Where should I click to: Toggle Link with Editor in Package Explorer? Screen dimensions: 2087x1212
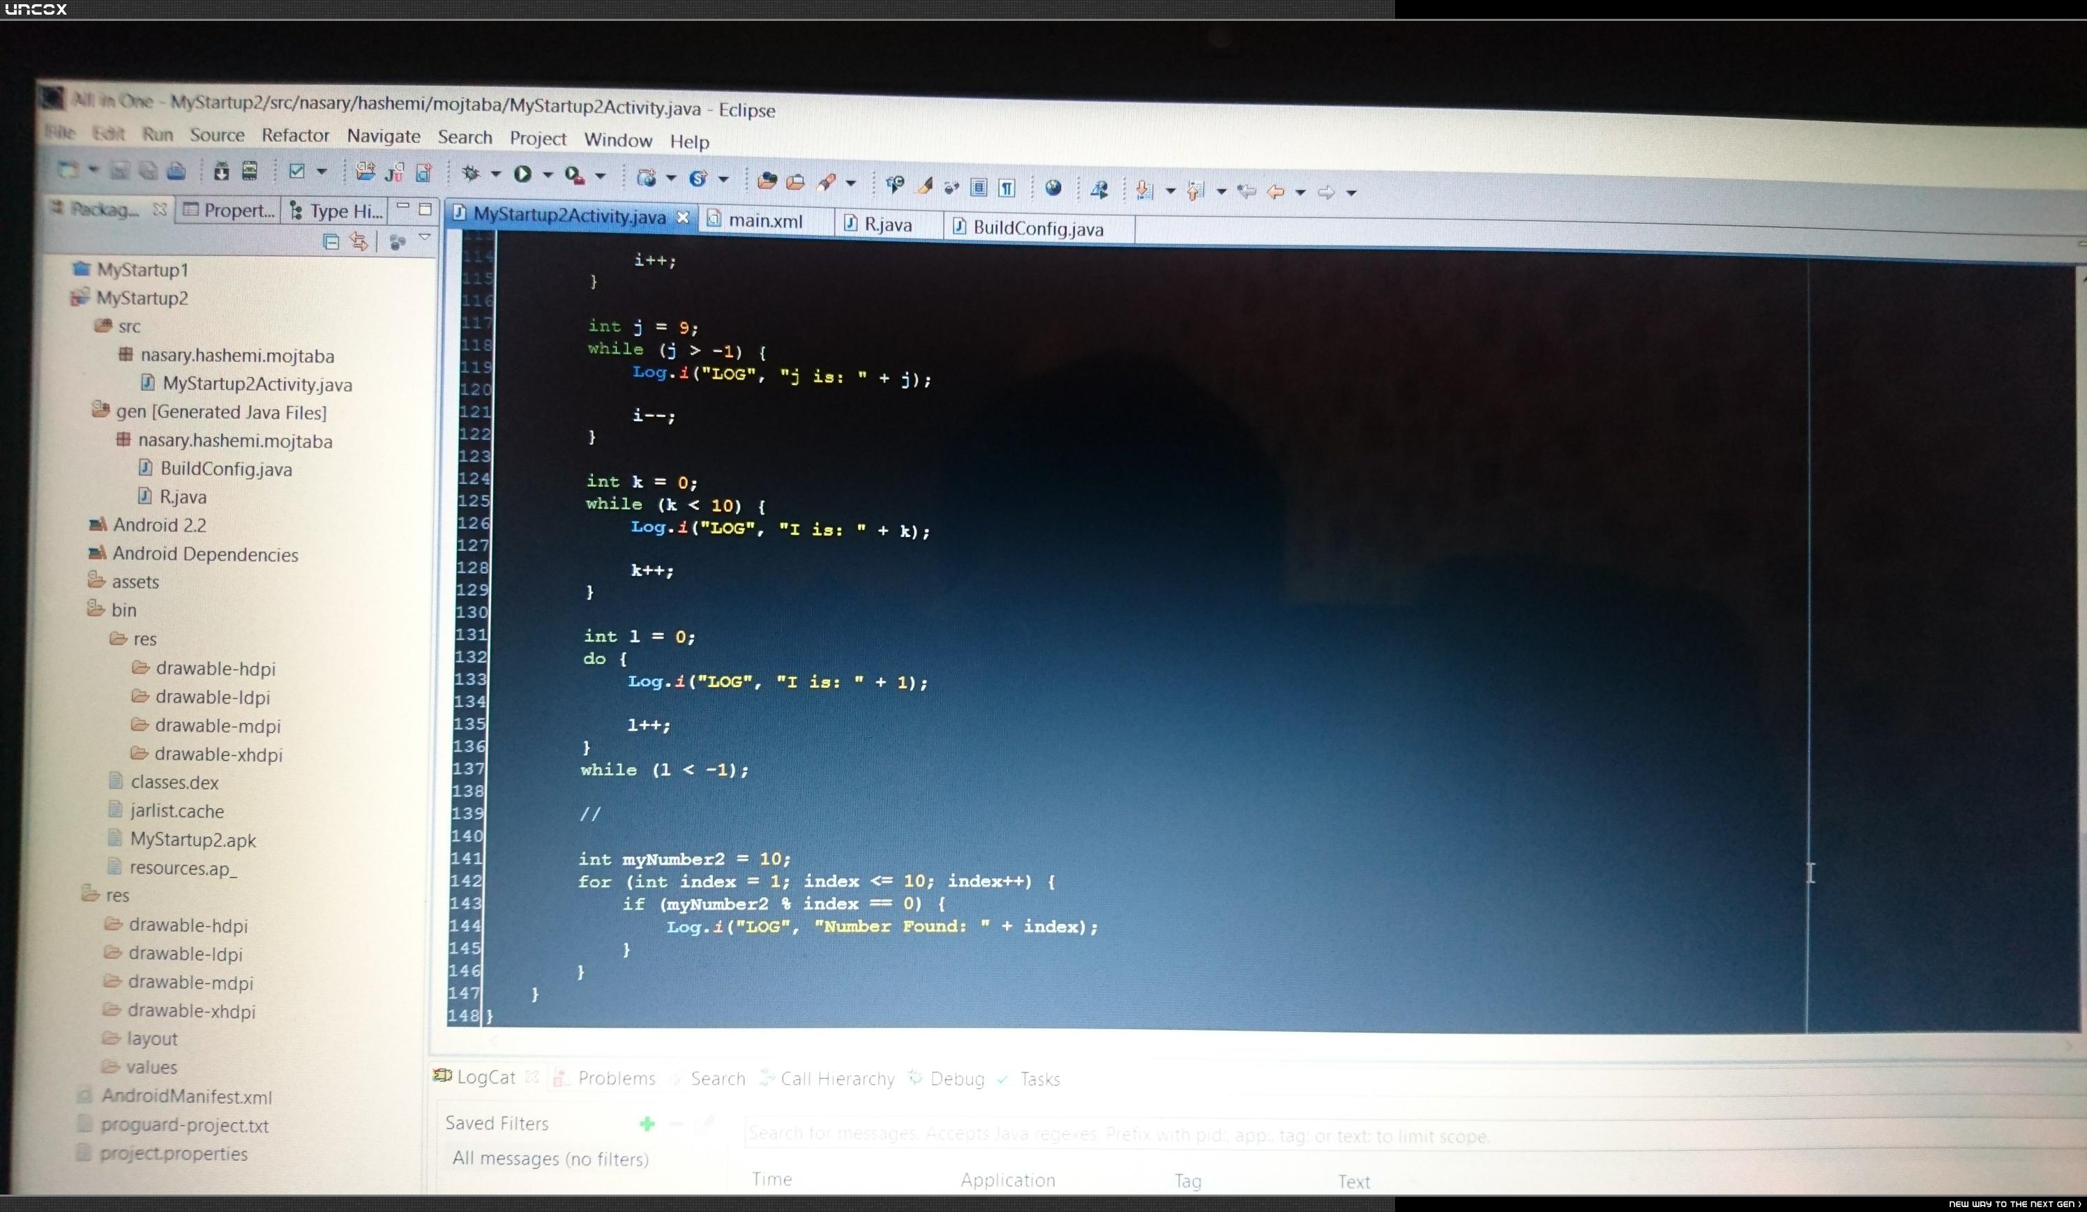[359, 242]
